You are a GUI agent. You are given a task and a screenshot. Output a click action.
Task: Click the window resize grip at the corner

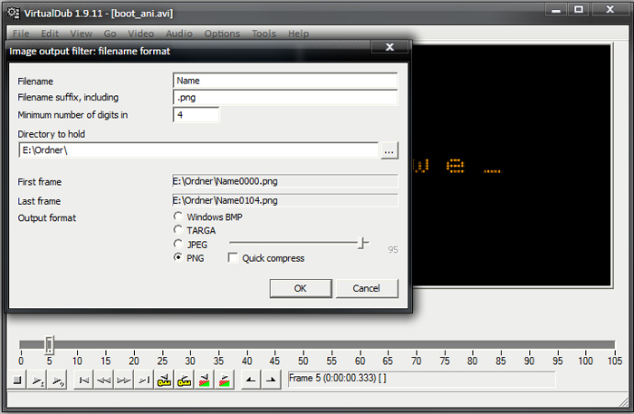click(x=624, y=402)
